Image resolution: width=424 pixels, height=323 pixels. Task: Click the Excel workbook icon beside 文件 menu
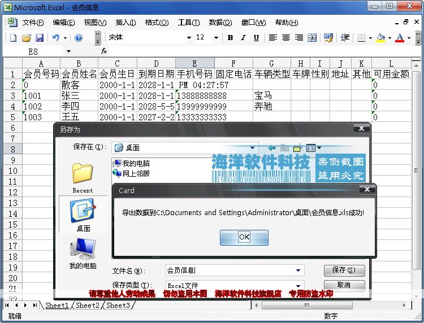tap(12, 22)
